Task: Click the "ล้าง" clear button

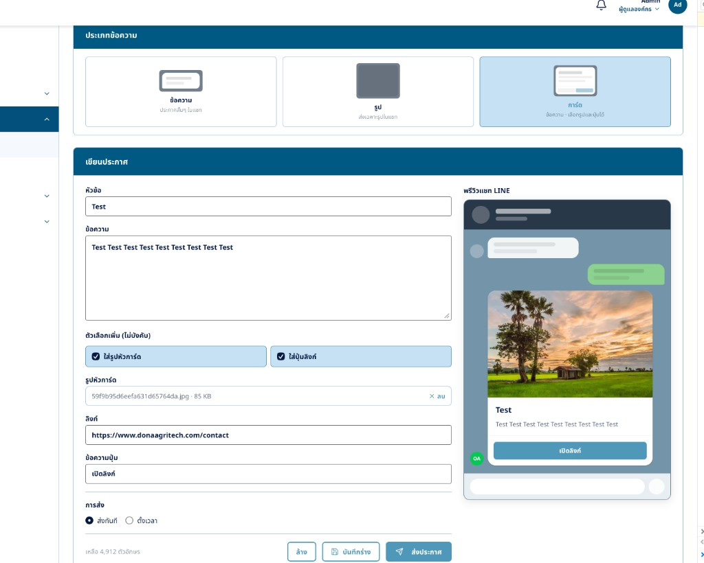Action: (x=302, y=552)
